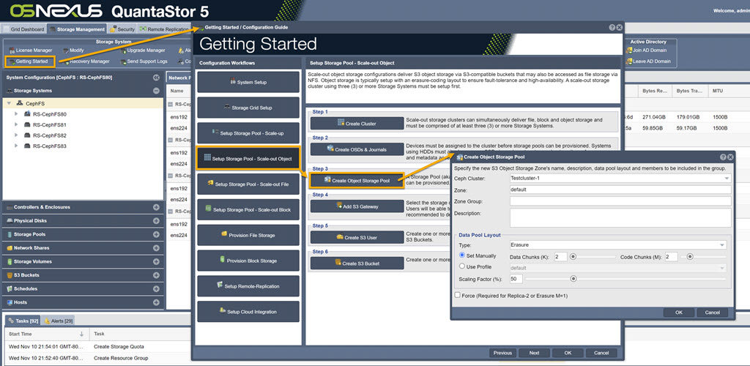Switch to the Alerts [29] tab
The image size is (750, 366).
(59, 321)
